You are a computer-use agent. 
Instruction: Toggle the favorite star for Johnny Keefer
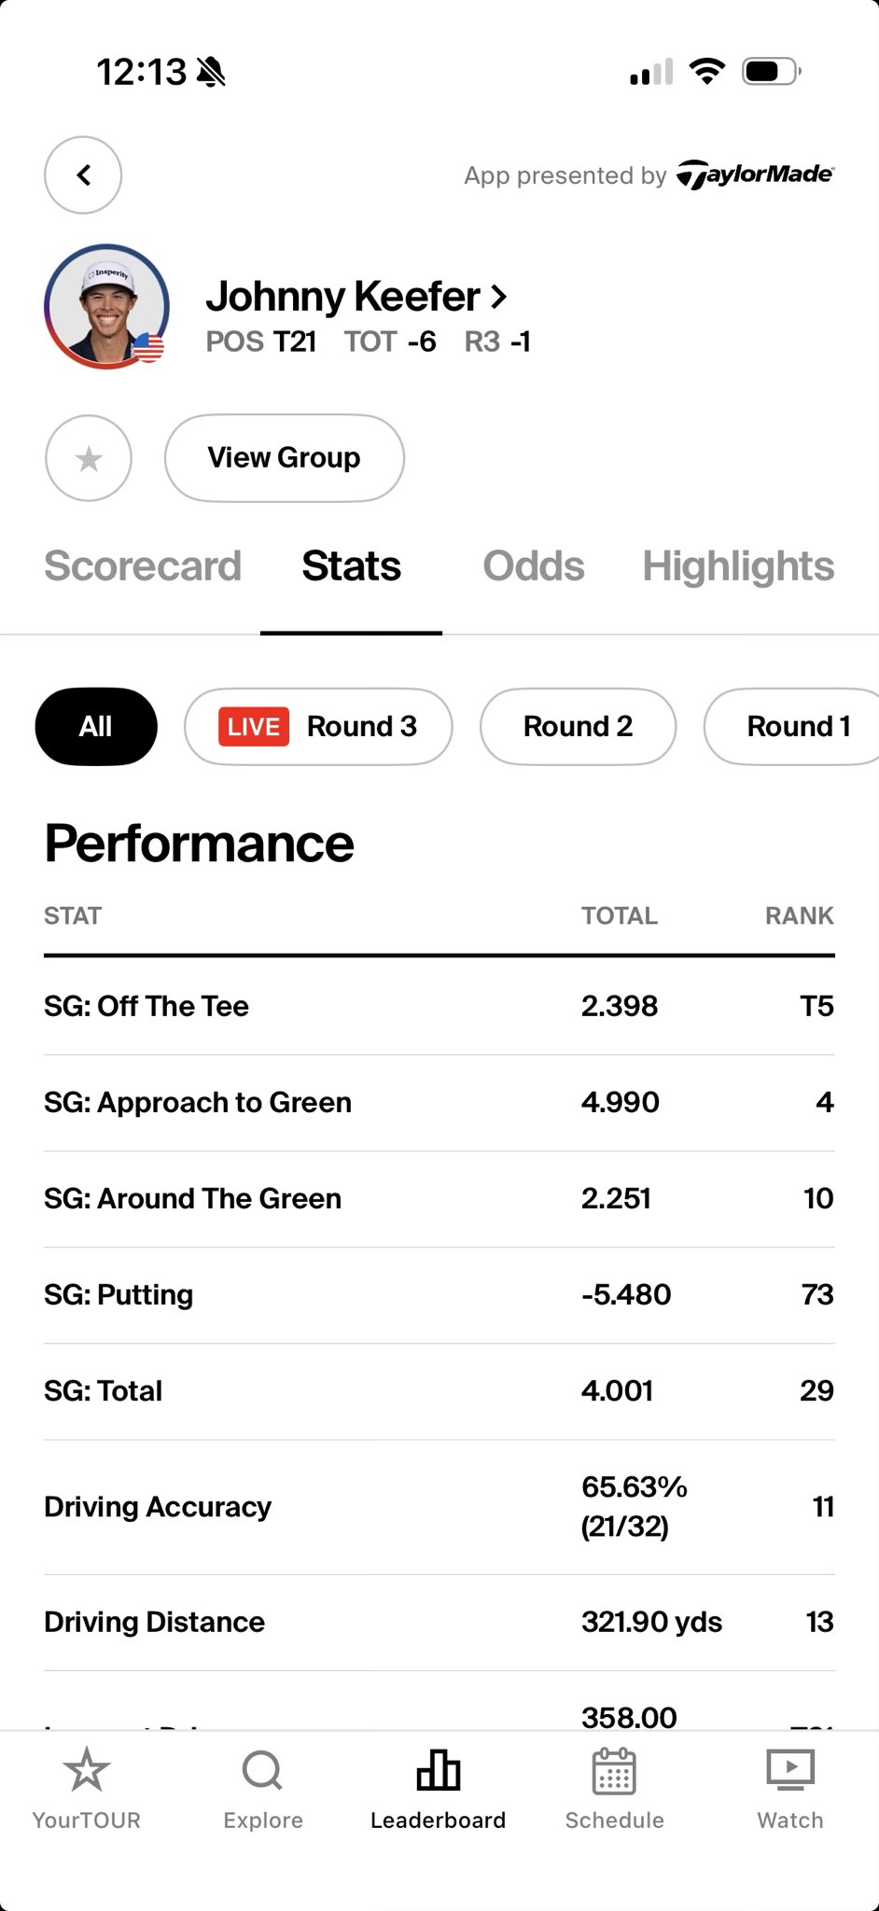point(89,458)
